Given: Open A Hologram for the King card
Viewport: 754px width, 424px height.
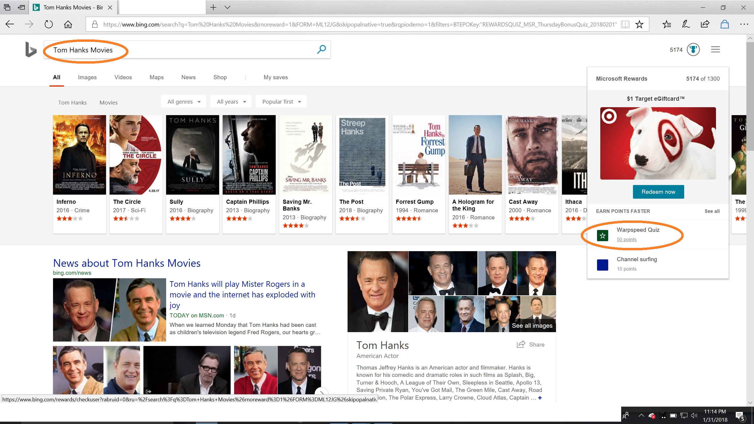Looking at the screenshot, I should (475, 174).
